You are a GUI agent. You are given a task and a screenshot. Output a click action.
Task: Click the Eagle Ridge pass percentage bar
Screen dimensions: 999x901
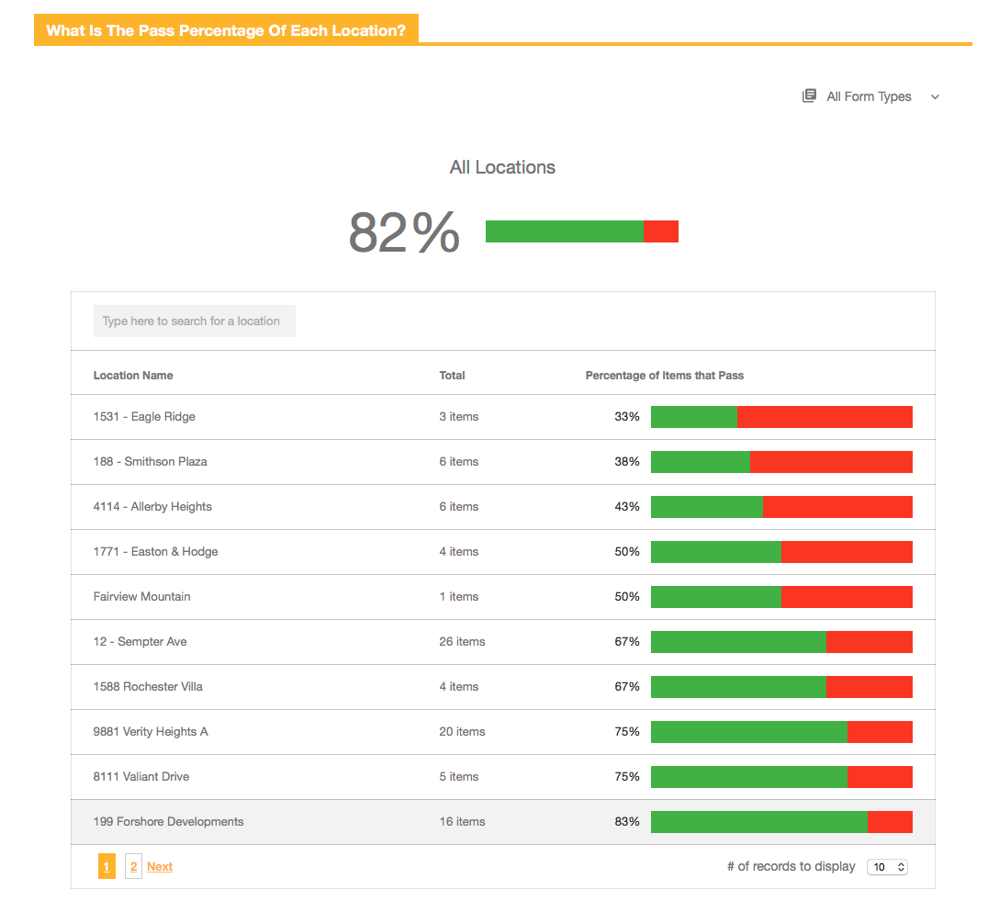pos(781,417)
